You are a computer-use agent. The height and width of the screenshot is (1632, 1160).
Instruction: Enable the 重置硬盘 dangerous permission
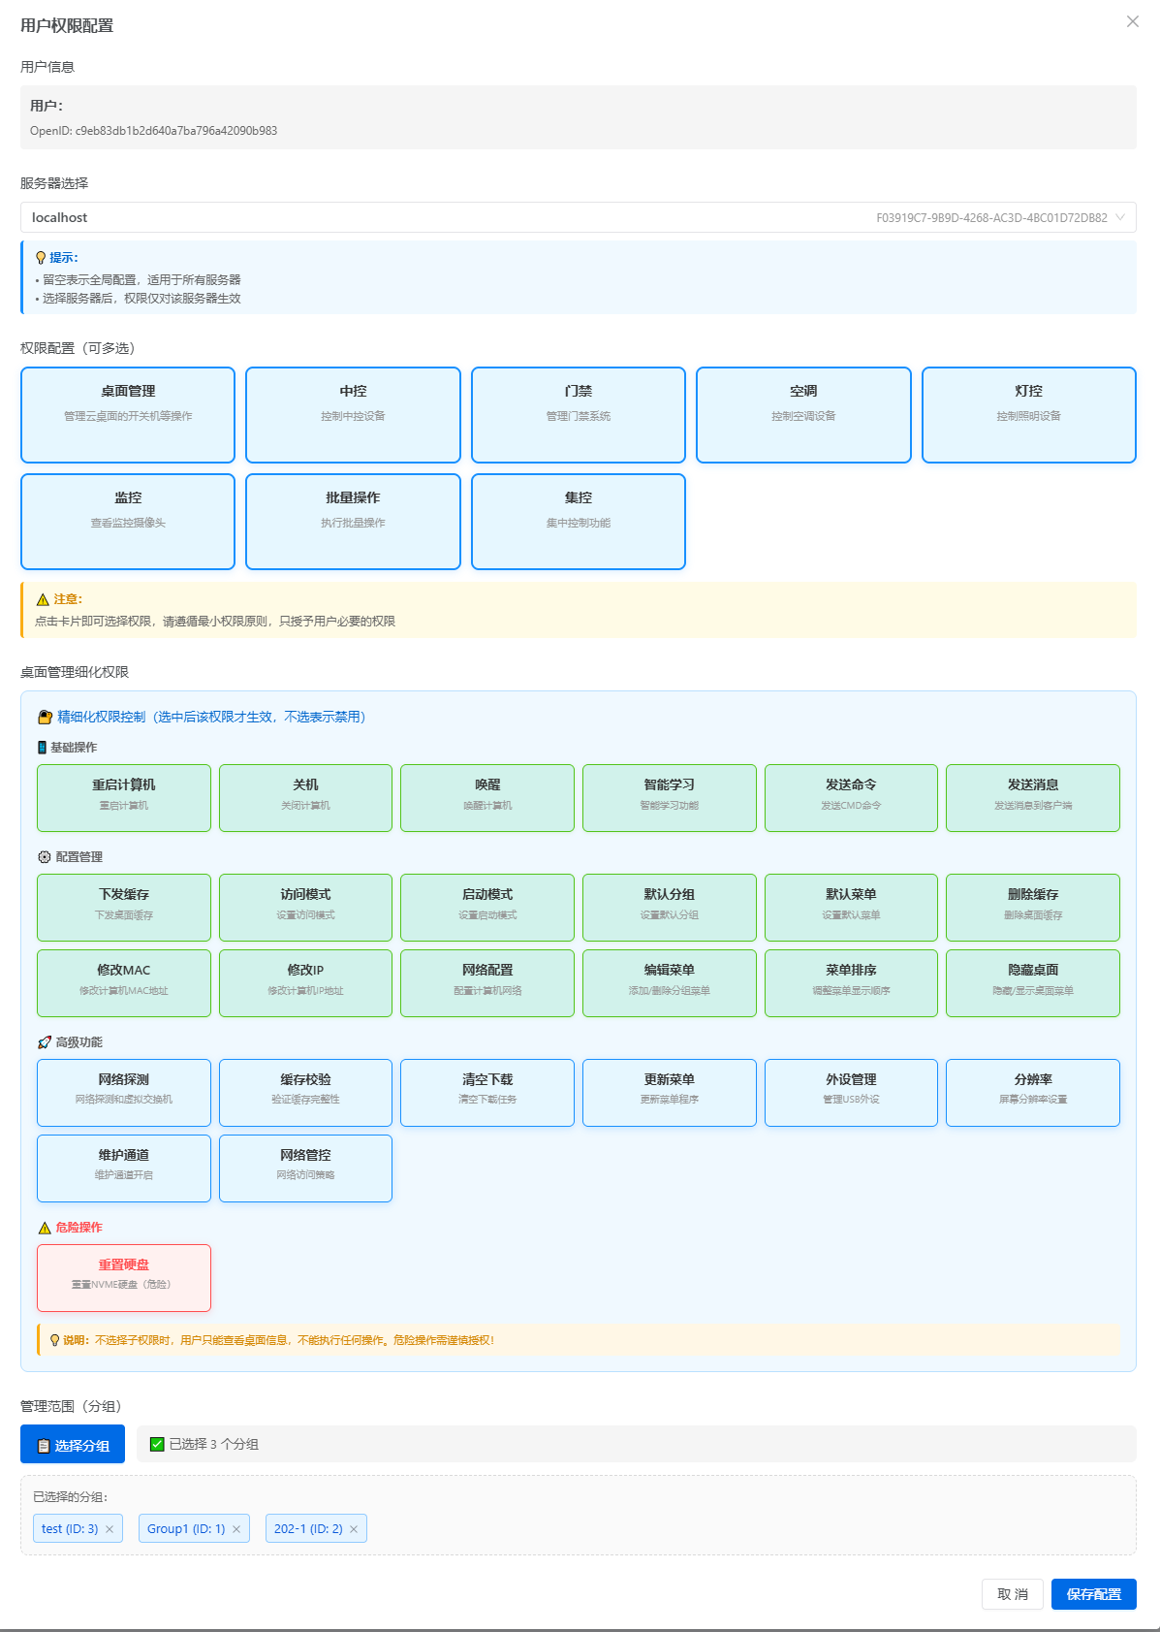(x=124, y=1278)
